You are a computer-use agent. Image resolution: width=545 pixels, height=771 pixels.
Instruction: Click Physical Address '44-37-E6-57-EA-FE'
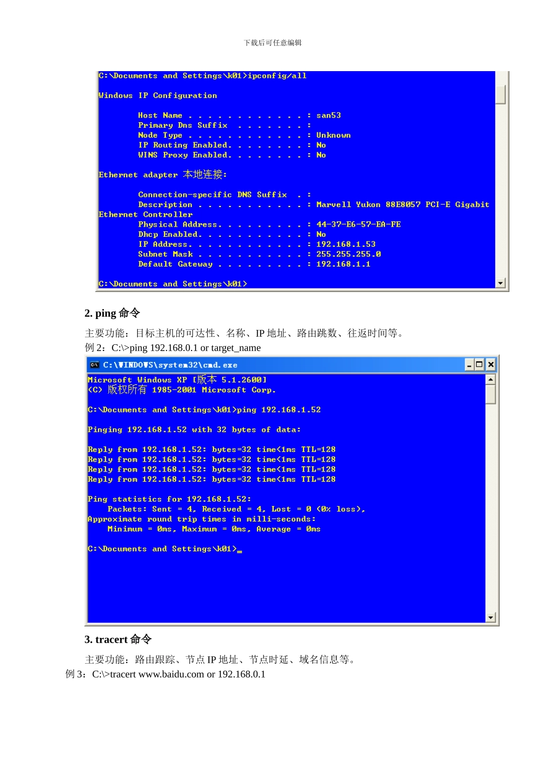point(359,224)
